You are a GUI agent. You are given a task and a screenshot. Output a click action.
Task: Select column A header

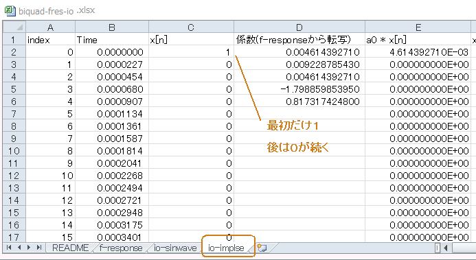coord(50,27)
